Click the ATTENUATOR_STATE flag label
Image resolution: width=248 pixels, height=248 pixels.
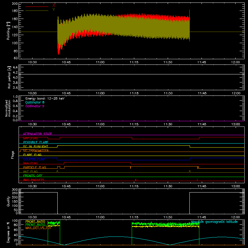coord(38,134)
